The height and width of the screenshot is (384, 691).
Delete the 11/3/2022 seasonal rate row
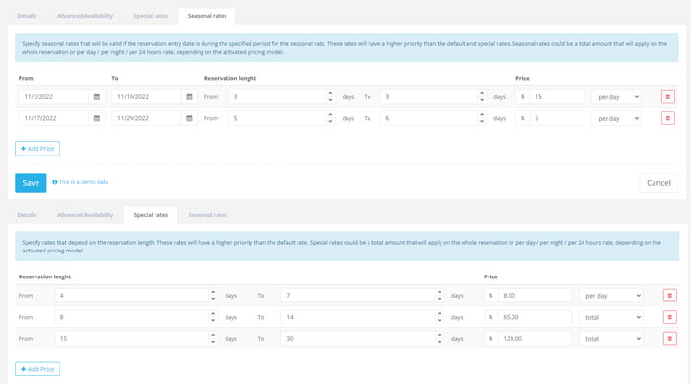pyautogui.click(x=668, y=96)
